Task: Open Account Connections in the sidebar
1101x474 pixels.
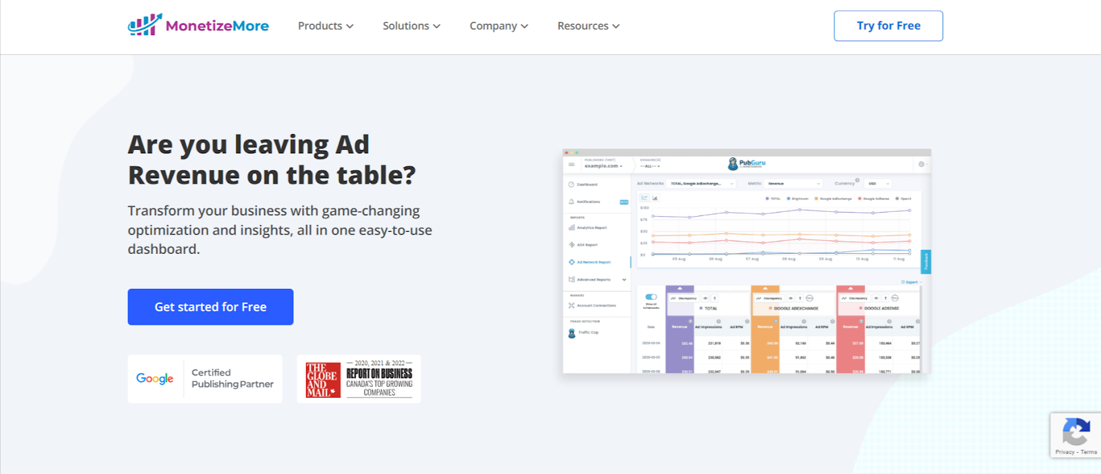Action: point(592,305)
